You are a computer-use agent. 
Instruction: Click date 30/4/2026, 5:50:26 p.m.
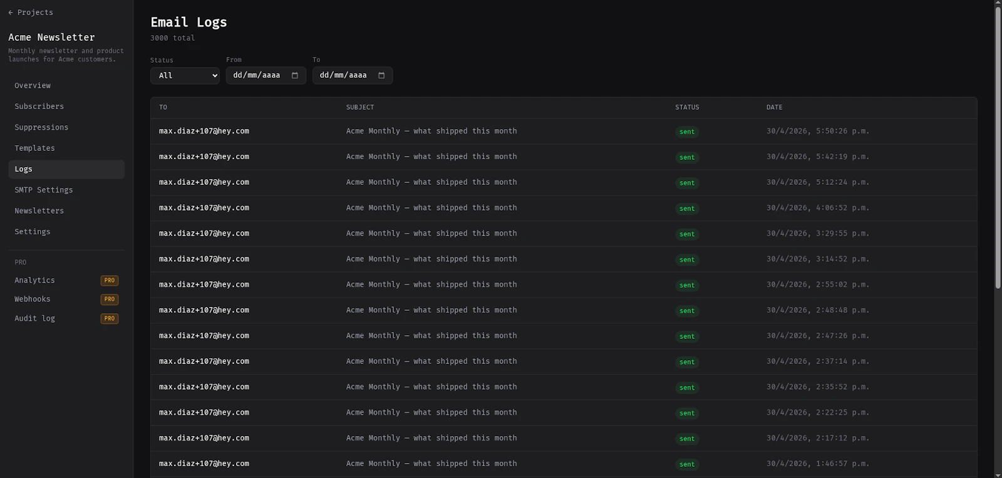coord(818,132)
